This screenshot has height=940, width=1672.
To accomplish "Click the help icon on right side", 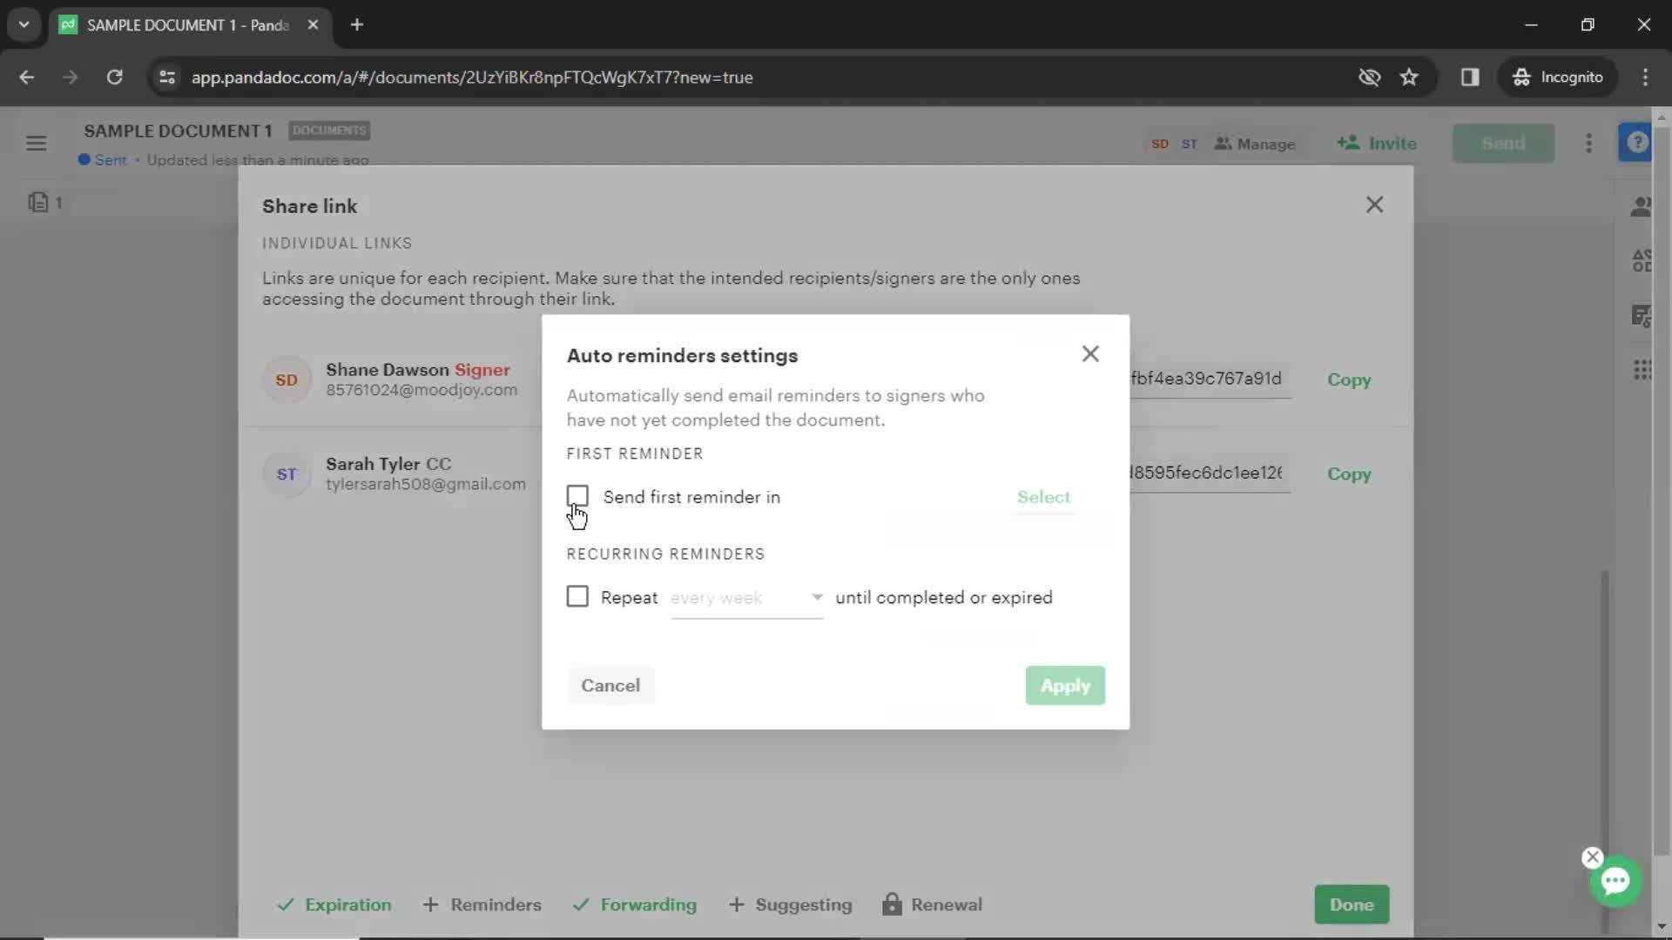I will (x=1639, y=143).
